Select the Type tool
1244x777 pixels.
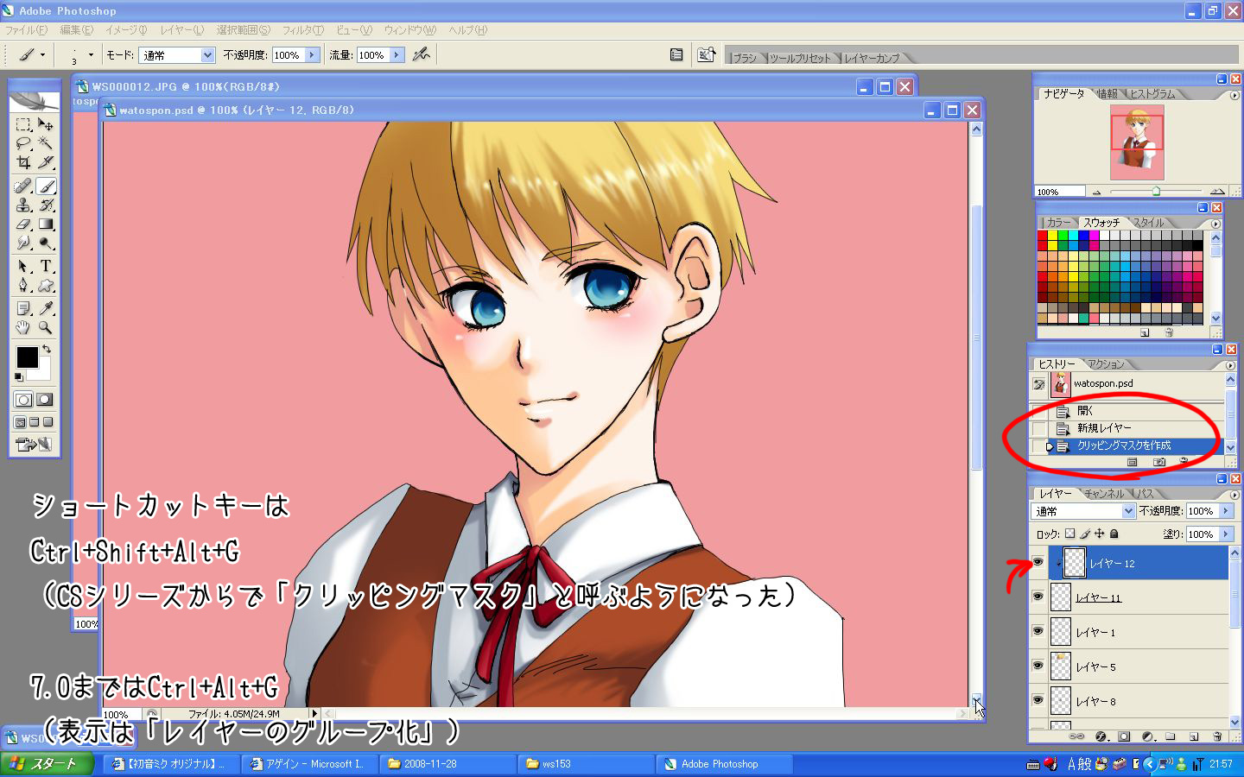click(46, 266)
